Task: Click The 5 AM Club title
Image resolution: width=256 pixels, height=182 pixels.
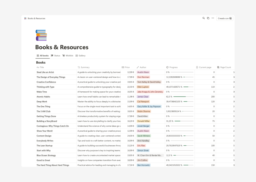Action: (43, 111)
